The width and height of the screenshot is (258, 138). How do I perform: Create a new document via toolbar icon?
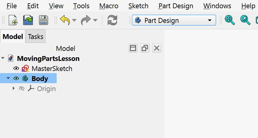[x=13, y=20]
